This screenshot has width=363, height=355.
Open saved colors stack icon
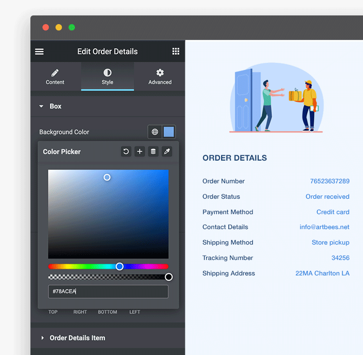(x=153, y=151)
